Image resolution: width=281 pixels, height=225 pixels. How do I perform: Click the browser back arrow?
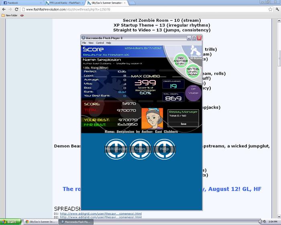(4, 9)
